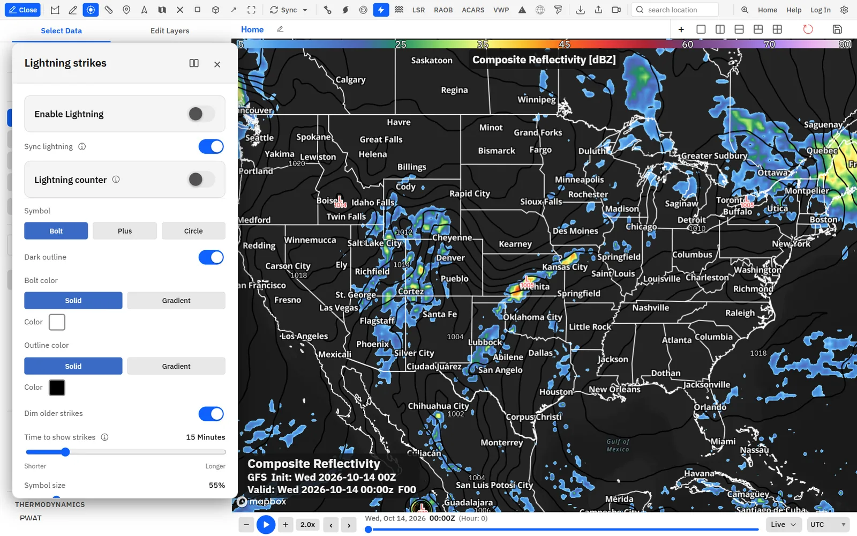
Task: Select the location pin marker tool
Action: click(x=126, y=10)
